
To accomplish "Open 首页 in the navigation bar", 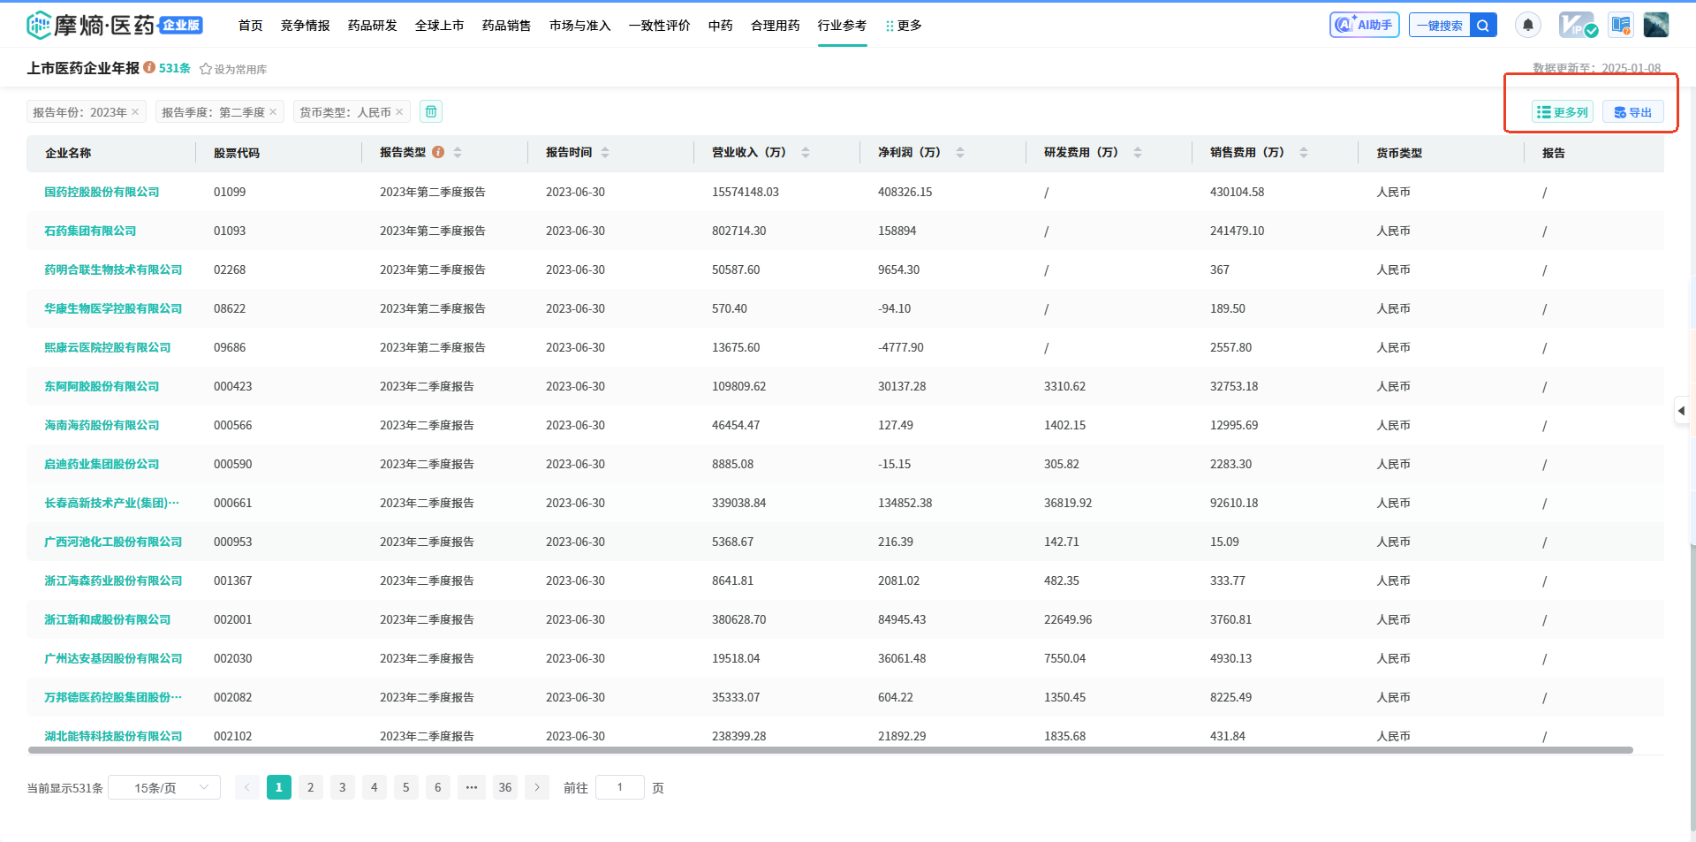I will pos(251,26).
